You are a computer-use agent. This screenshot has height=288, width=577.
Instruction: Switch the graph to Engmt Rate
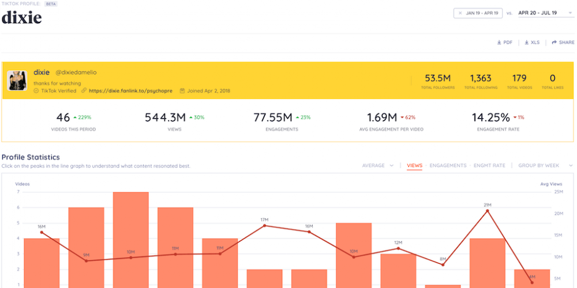[x=489, y=166]
